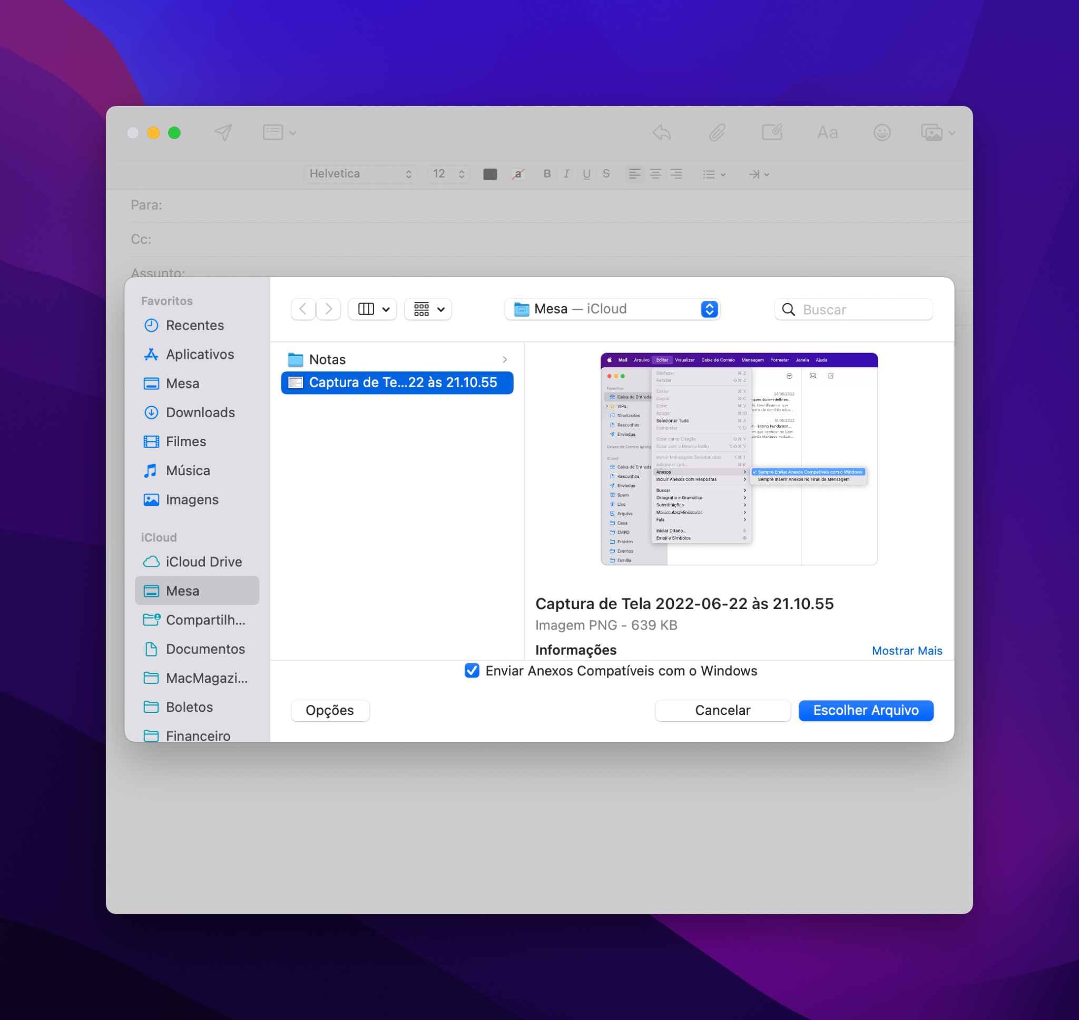Open the Mesa — iCloud location menu
The image size is (1079, 1020).
[612, 309]
